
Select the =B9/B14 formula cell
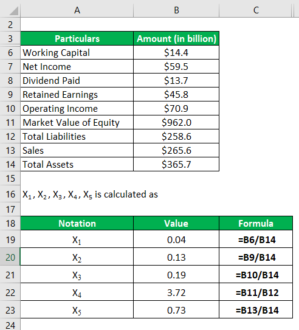(x=256, y=257)
